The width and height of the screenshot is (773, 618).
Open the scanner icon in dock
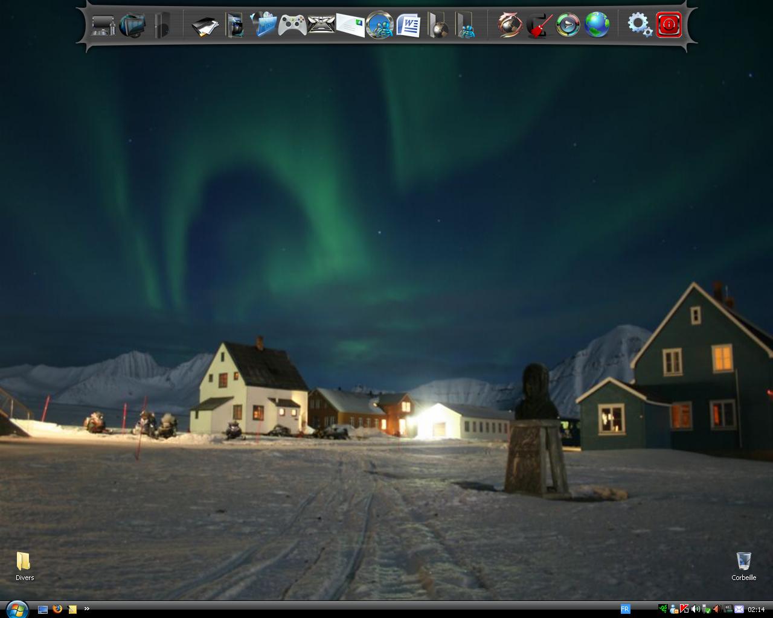(205, 27)
